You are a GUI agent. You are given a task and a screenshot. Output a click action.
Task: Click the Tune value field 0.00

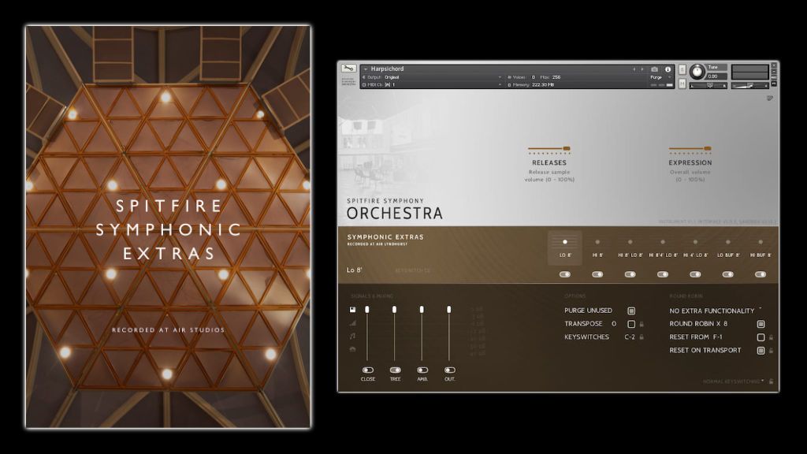coord(716,76)
